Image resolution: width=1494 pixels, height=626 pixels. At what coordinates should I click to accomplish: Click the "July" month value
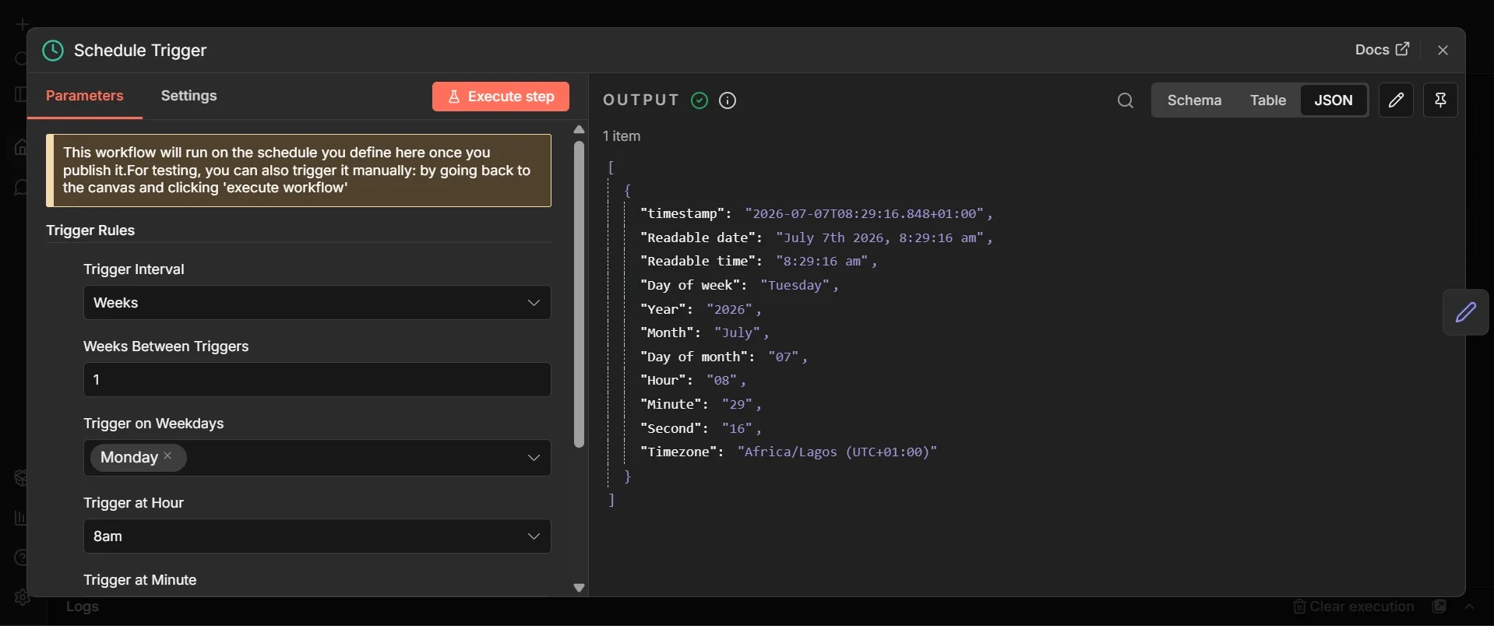click(x=737, y=332)
